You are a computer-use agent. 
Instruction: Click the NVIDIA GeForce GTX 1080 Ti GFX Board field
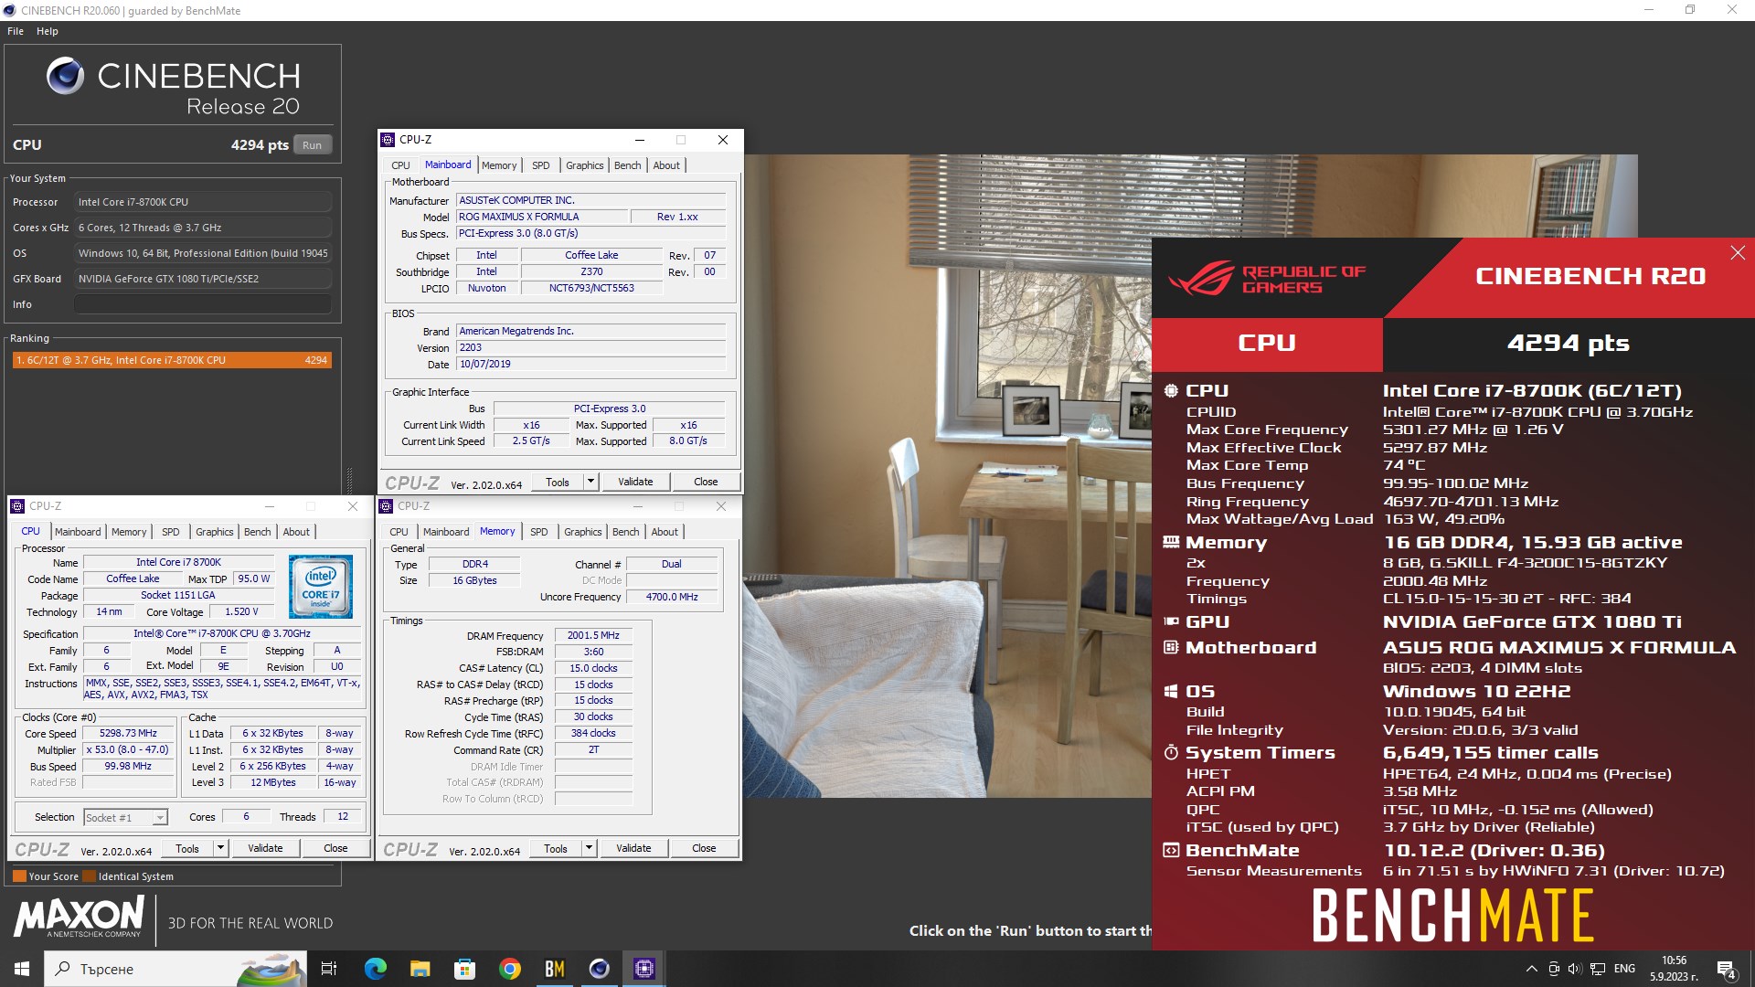tap(203, 279)
